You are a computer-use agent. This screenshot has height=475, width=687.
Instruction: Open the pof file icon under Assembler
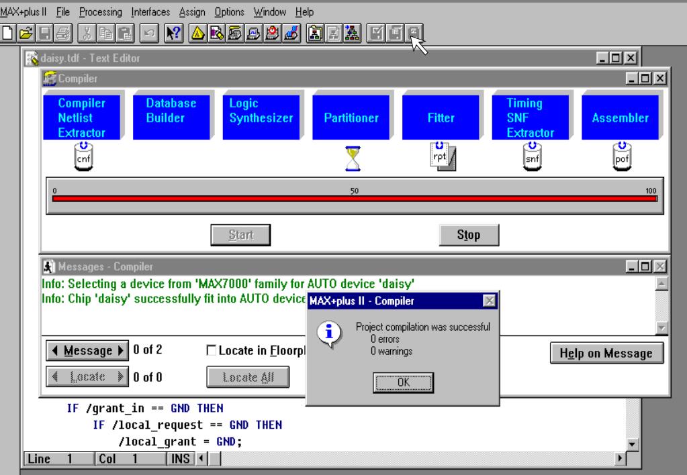point(622,156)
